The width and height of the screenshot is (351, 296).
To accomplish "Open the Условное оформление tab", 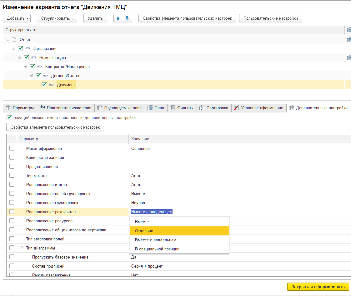I will [x=258, y=108].
